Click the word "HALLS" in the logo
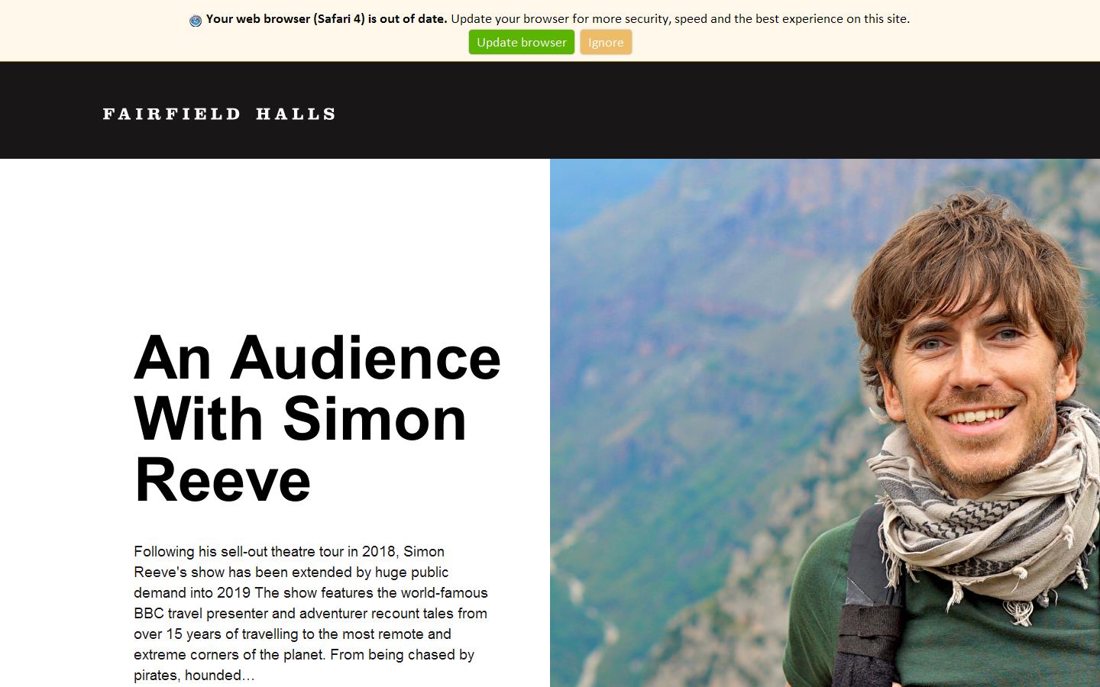This screenshot has height=687, width=1100. click(x=296, y=114)
